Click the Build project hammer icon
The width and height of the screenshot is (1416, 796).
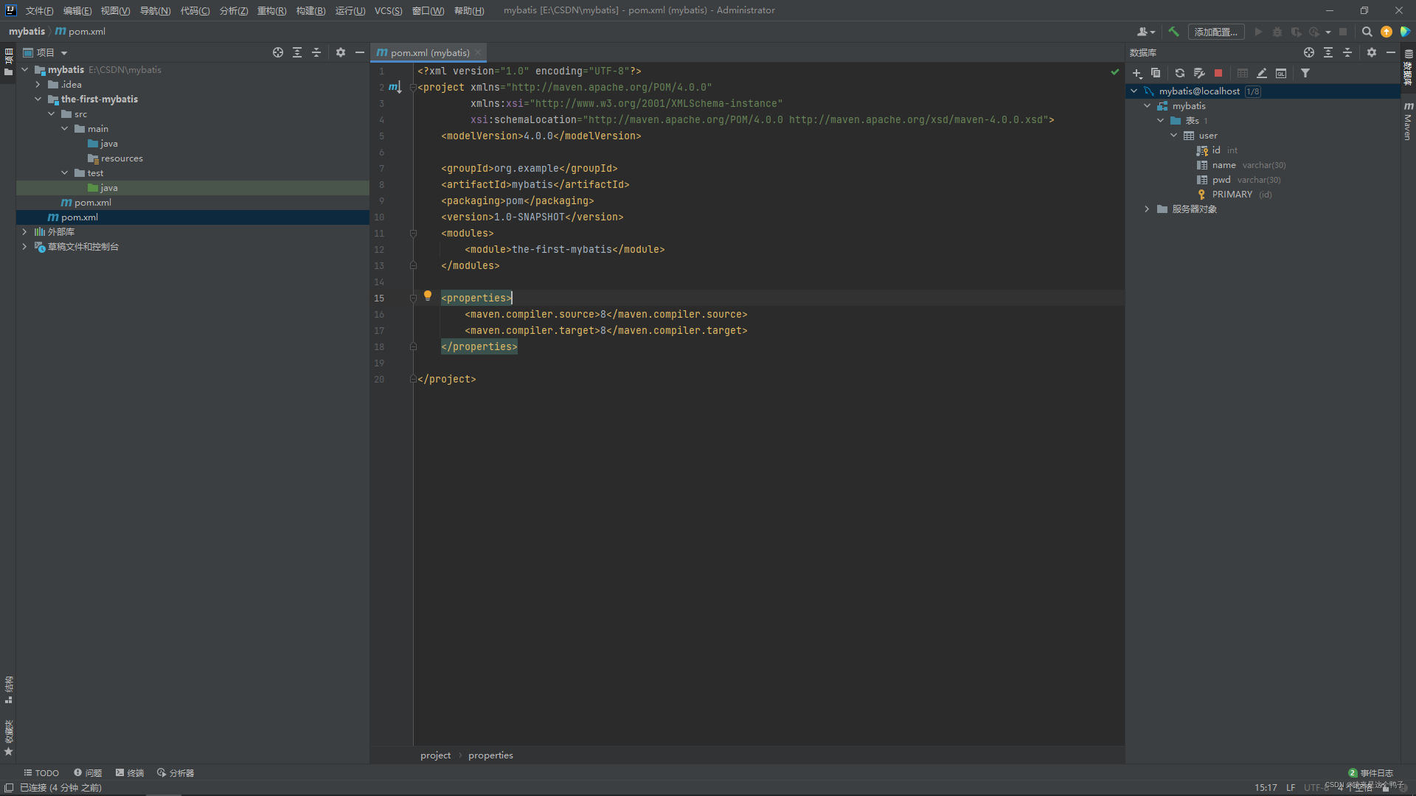tap(1174, 32)
